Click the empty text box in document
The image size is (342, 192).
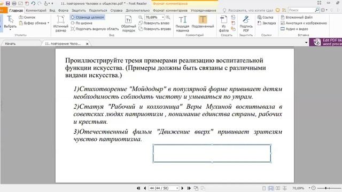point(212,154)
